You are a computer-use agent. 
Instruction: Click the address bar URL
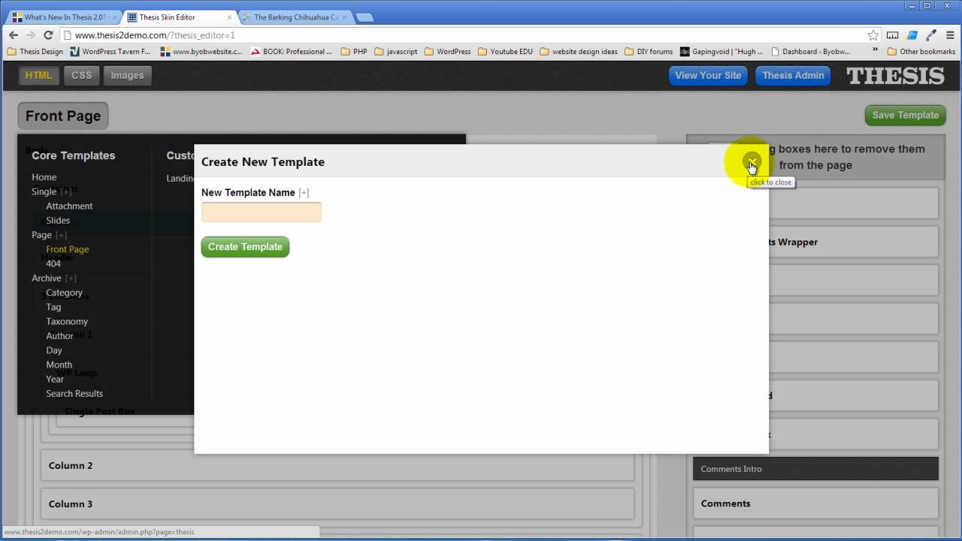click(x=155, y=35)
